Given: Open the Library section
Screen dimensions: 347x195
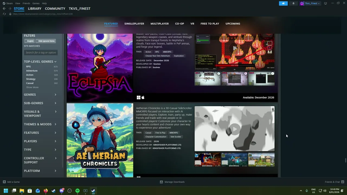Looking at the screenshot, I should pyautogui.click(x=35, y=9).
